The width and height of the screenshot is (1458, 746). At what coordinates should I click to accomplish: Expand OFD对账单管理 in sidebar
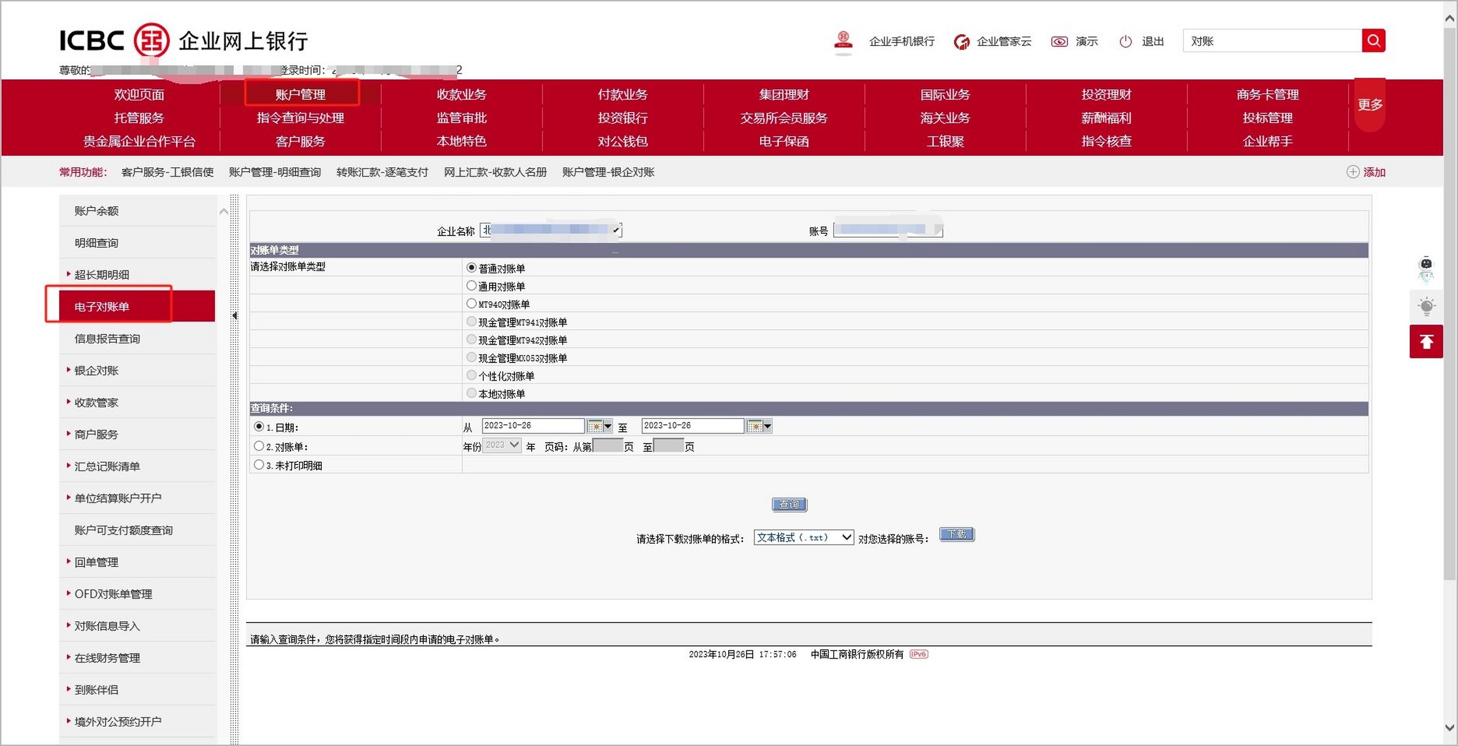click(113, 594)
